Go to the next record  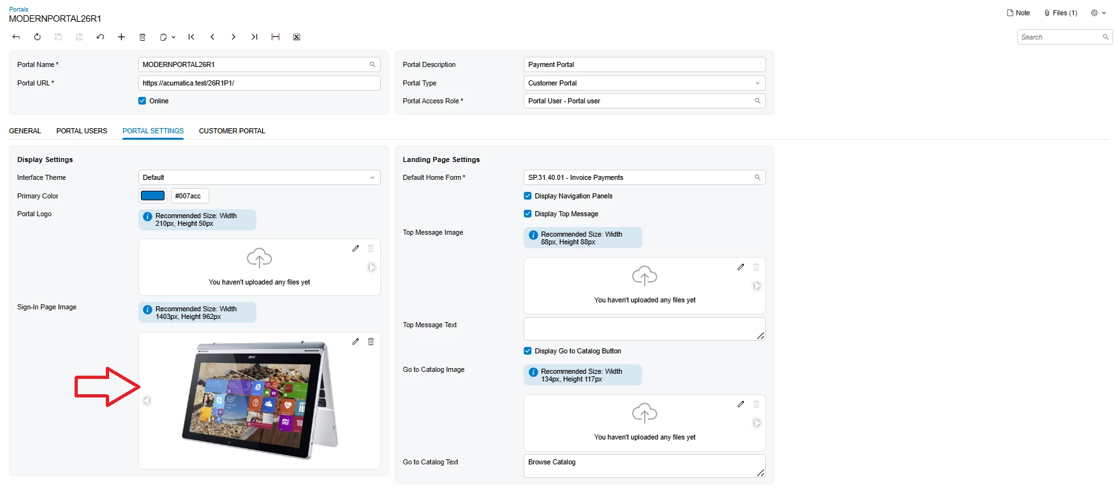click(233, 37)
